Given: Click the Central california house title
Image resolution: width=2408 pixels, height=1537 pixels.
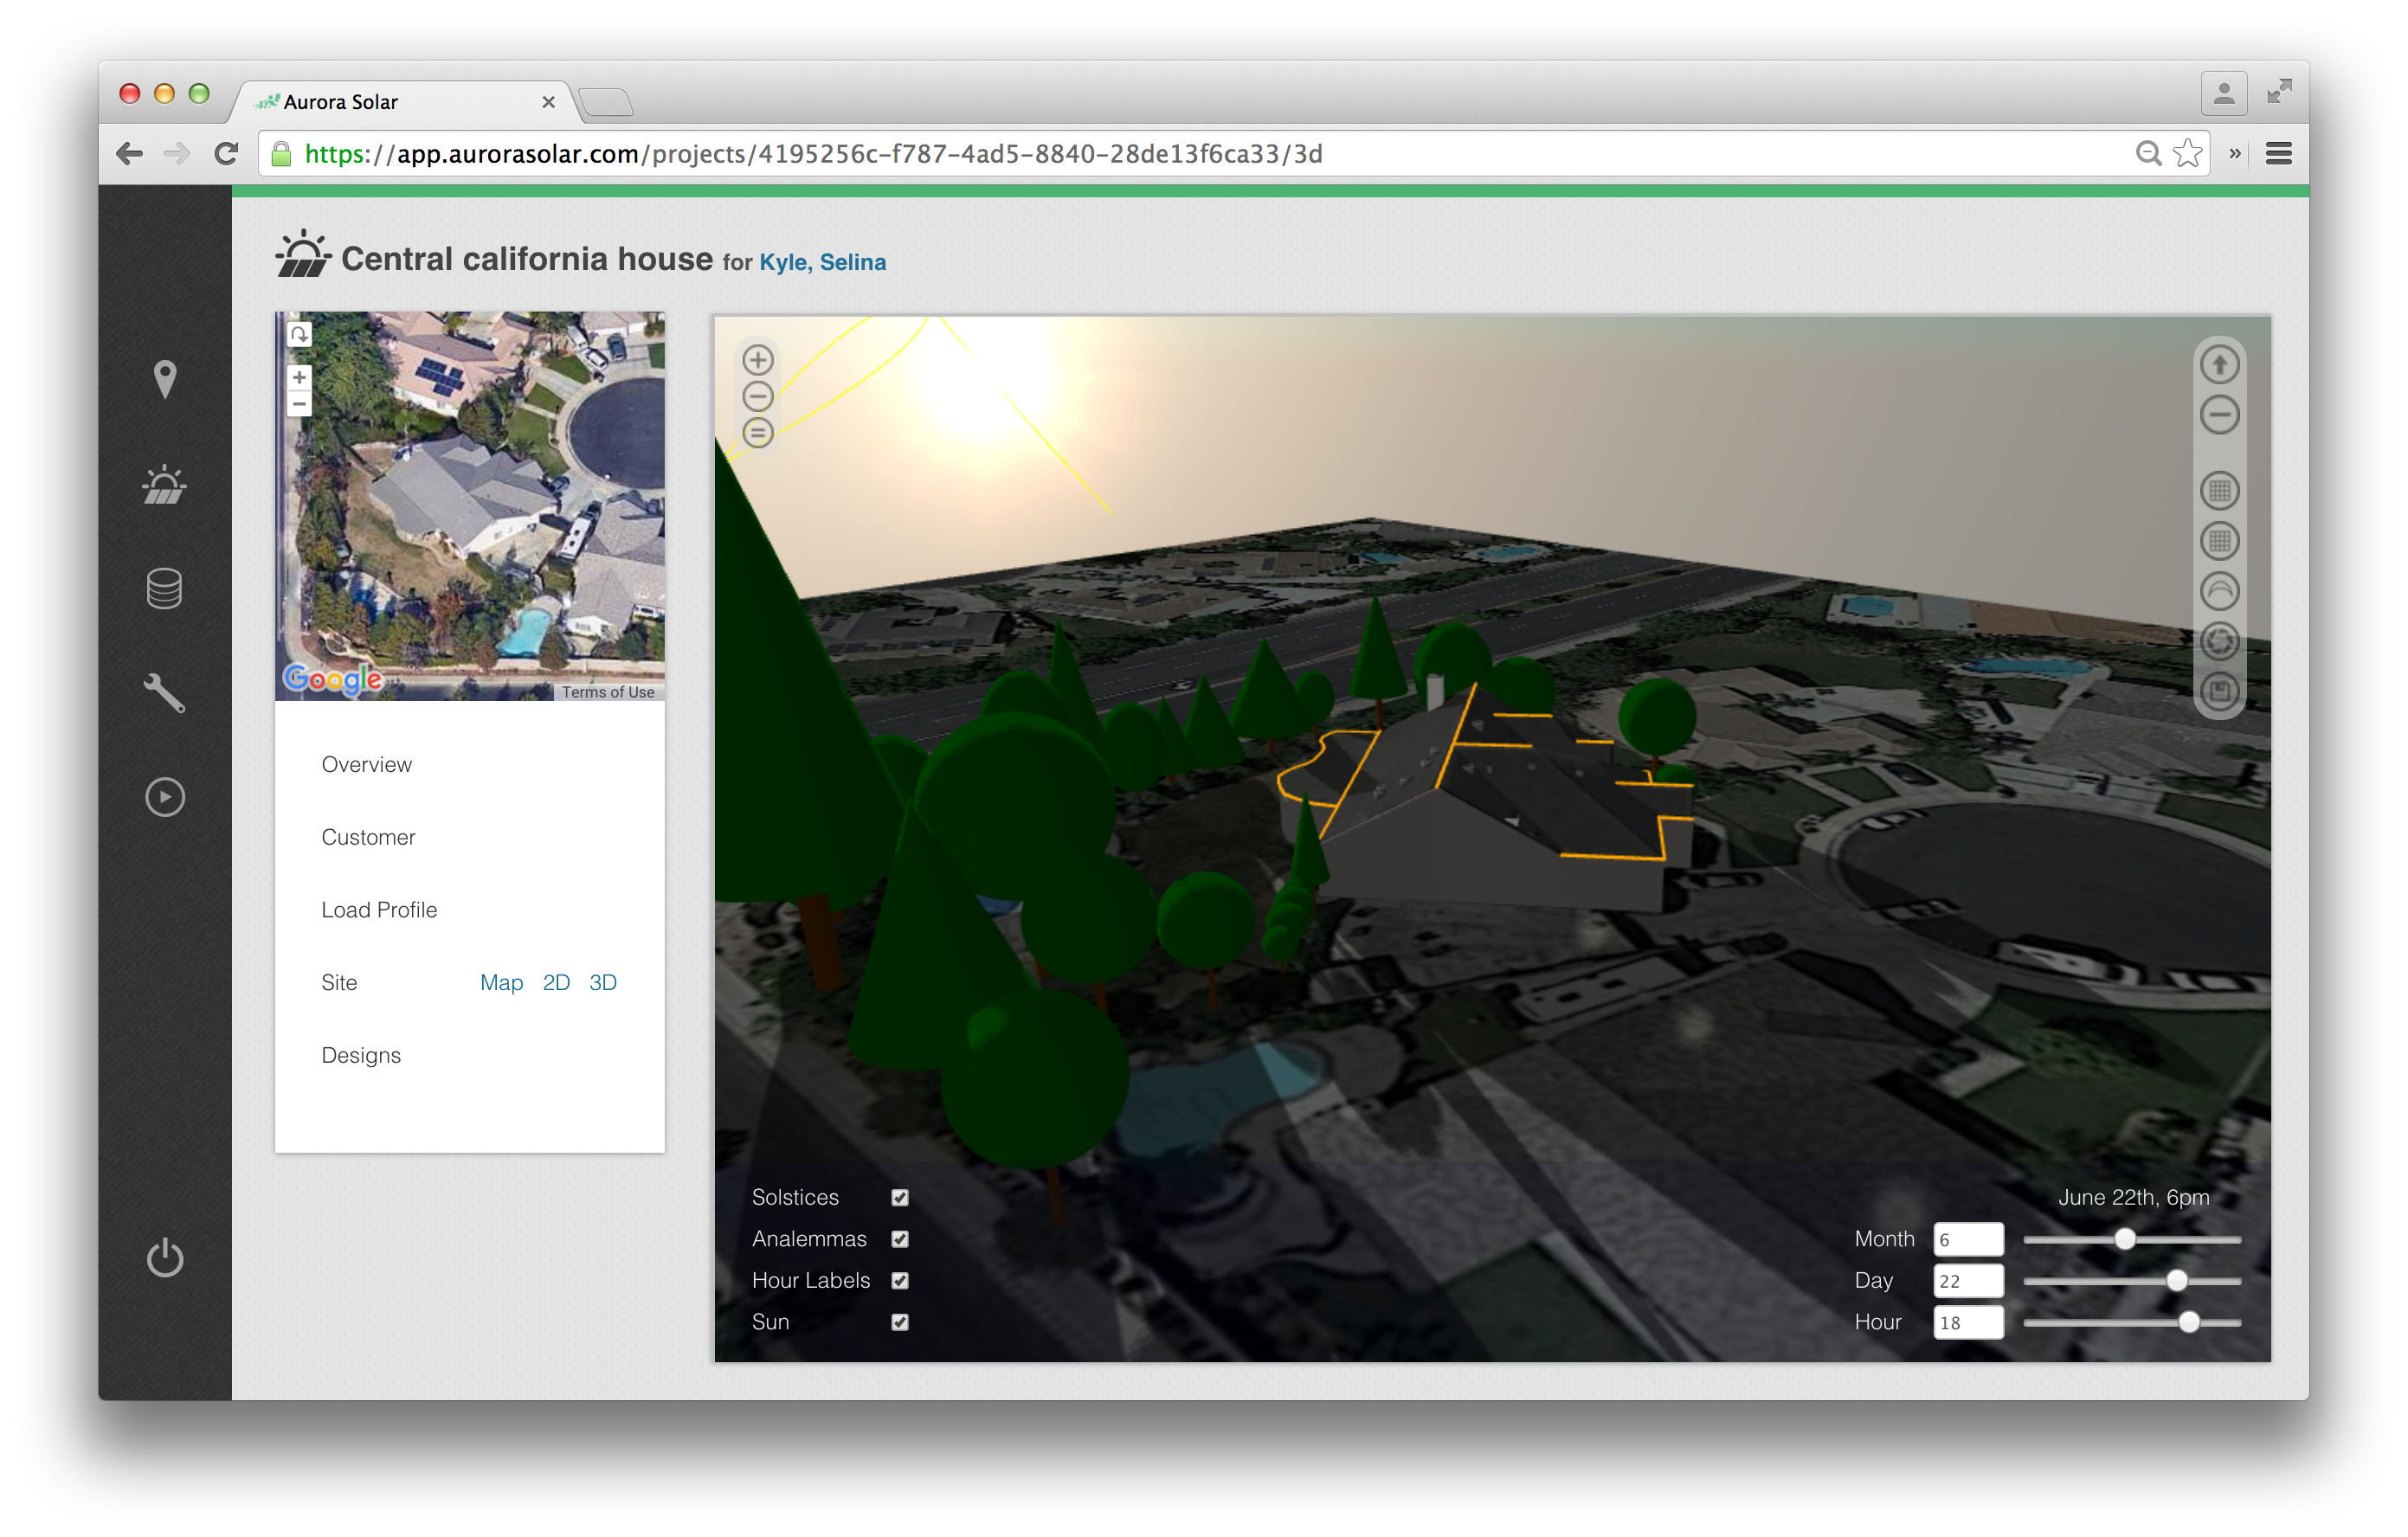Looking at the screenshot, I should pos(527,259).
